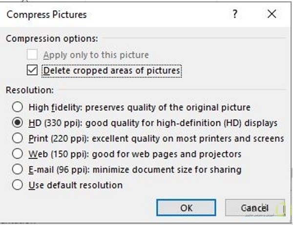Image resolution: width=293 pixels, height=225 pixels.
Task: Choose the HD (330 ppi) radio button
Action: (x=18, y=123)
